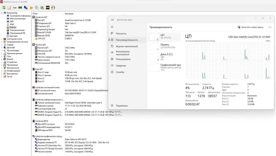Expand the Системная плата tree node

pyautogui.click(x=2, y=39)
